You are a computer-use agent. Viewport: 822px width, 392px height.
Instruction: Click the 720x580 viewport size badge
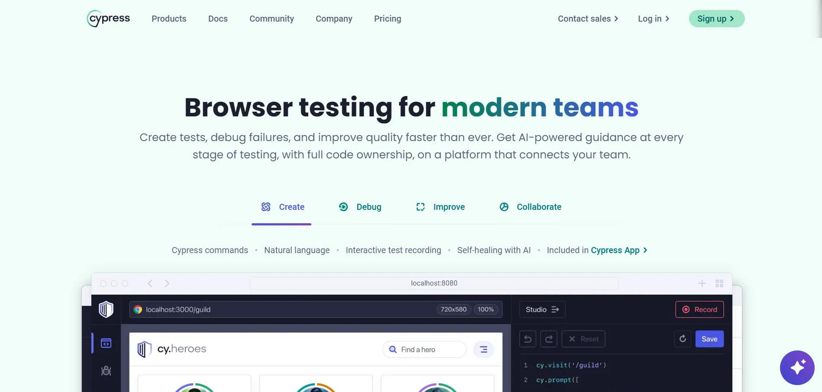[453, 309]
